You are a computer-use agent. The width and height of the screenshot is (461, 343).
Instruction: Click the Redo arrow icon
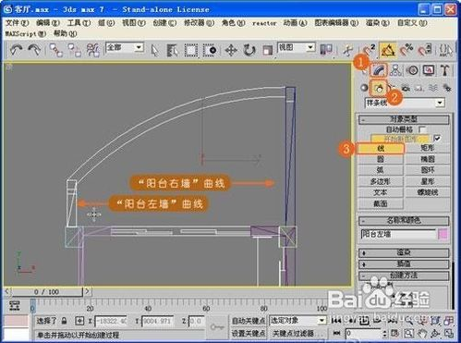(34, 49)
